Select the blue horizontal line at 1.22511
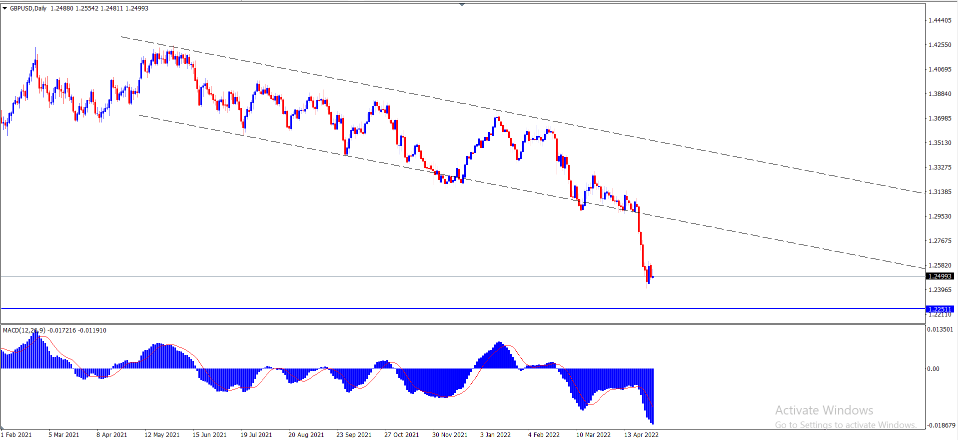958x440 pixels. 462,308
